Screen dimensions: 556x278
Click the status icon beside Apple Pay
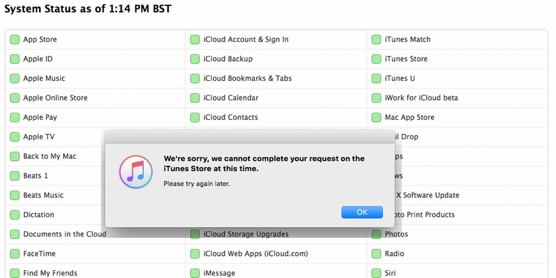(15, 118)
